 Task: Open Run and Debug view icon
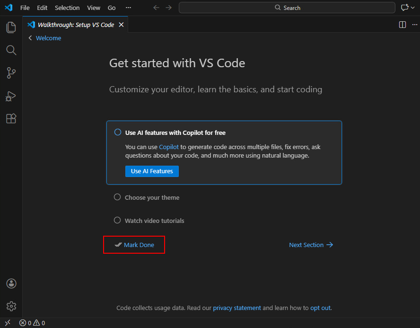click(x=11, y=96)
